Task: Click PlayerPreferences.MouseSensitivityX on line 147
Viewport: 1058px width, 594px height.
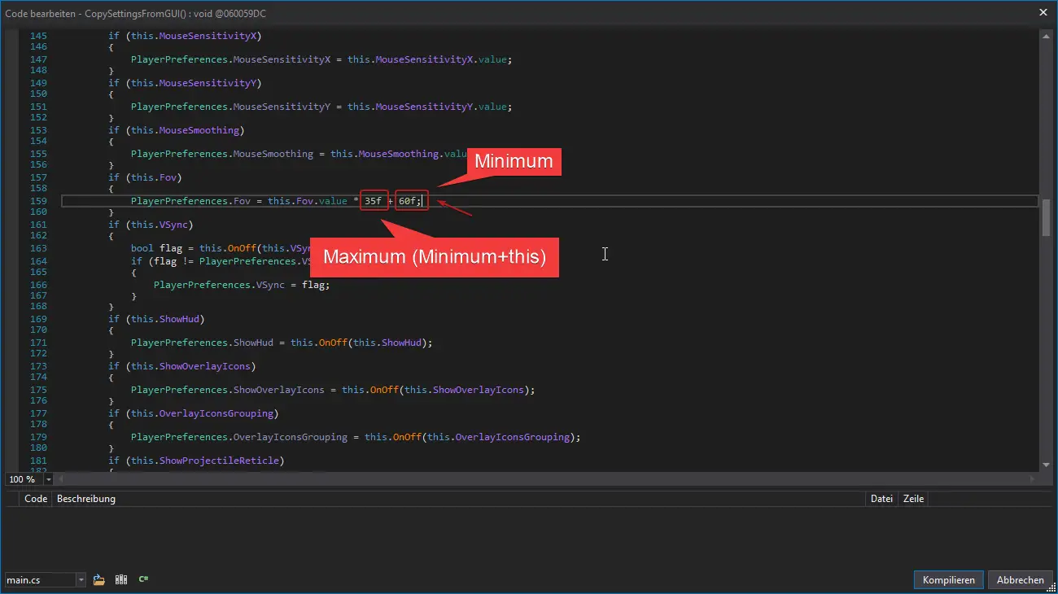Action: [230, 59]
